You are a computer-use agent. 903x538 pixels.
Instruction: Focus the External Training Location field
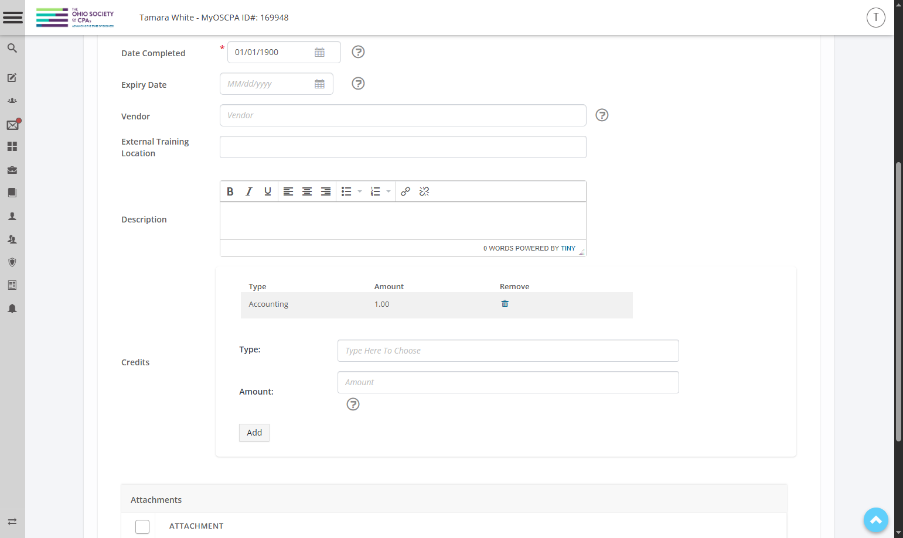tap(403, 147)
